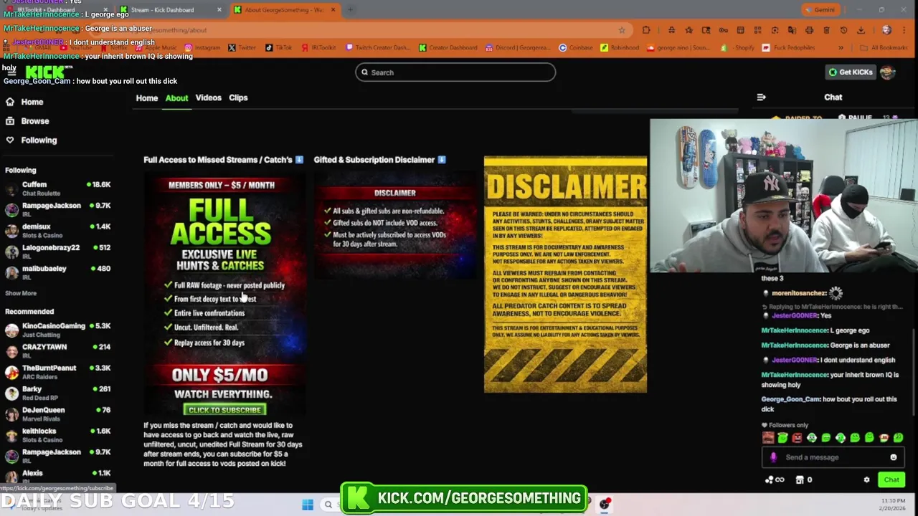
Task: Click the DISCLAIMER yellow image
Action: click(565, 274)
